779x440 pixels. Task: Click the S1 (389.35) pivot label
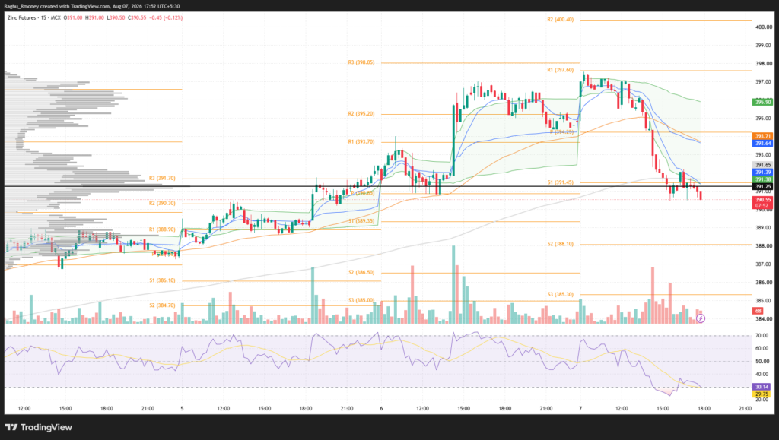pyautogui.click(x=361, y=221)
